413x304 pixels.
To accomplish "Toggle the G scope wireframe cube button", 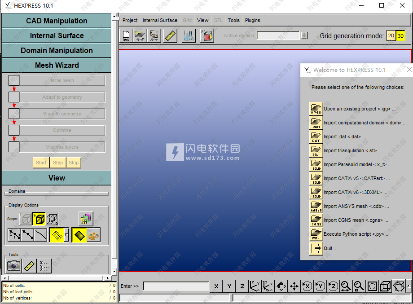I will [x=52, y=219].
